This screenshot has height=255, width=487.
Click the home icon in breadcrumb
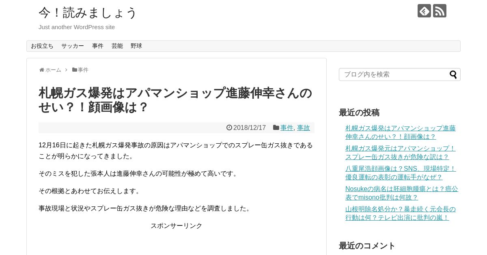(41, 70)
